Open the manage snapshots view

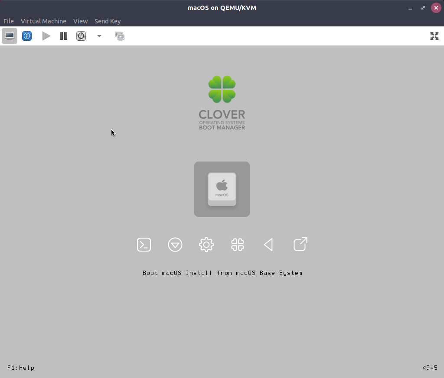120,36
